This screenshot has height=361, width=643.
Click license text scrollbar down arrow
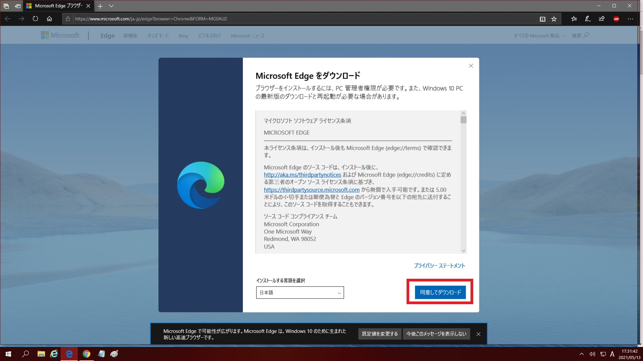pos(463,251)
